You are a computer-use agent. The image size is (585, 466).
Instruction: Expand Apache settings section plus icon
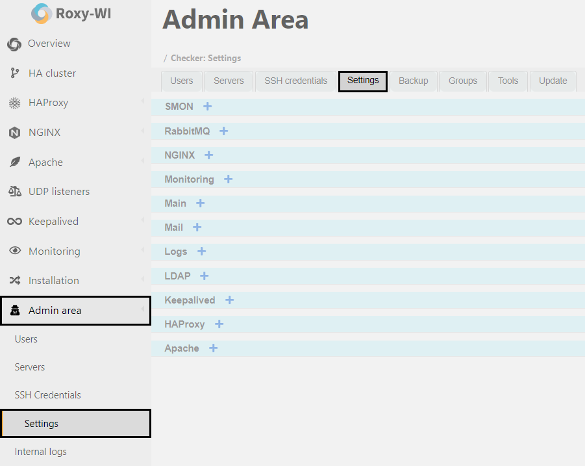(213, 348)
